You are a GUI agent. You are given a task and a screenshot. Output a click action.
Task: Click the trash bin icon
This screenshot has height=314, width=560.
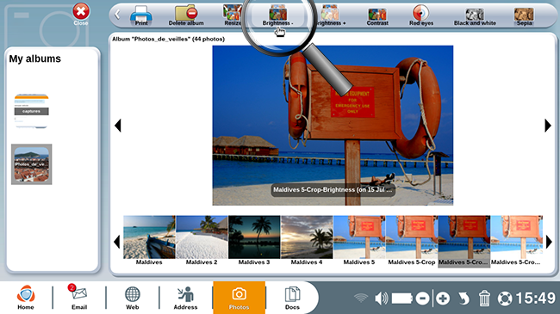(x=484, y=298)
